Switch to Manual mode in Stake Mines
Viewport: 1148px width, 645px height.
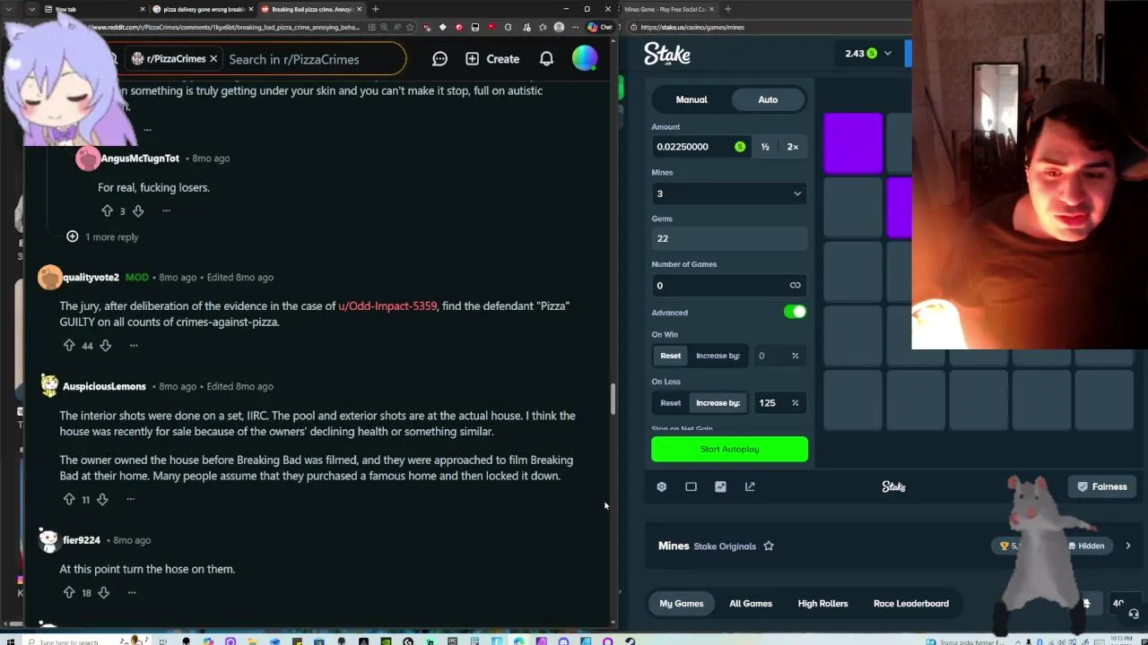click(691, 99)
